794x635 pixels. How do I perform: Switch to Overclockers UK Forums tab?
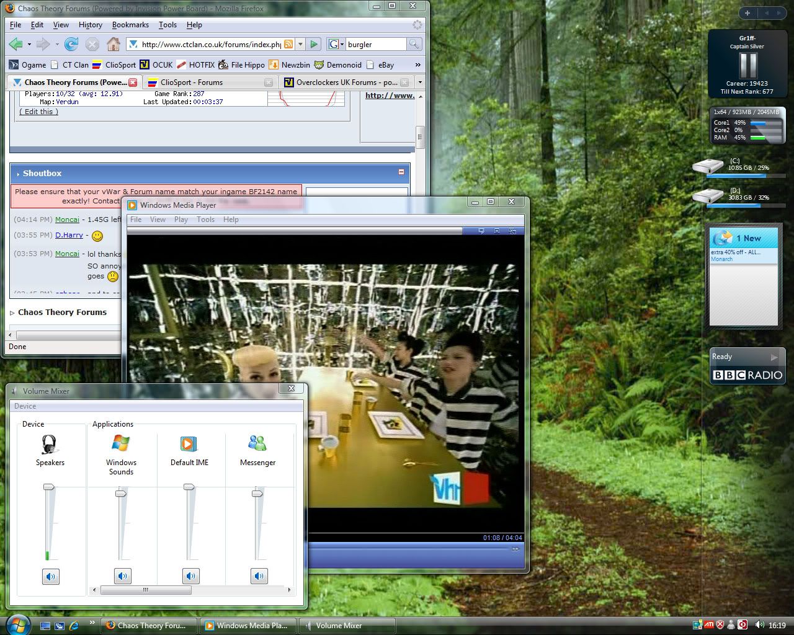[x=346, y=82]
